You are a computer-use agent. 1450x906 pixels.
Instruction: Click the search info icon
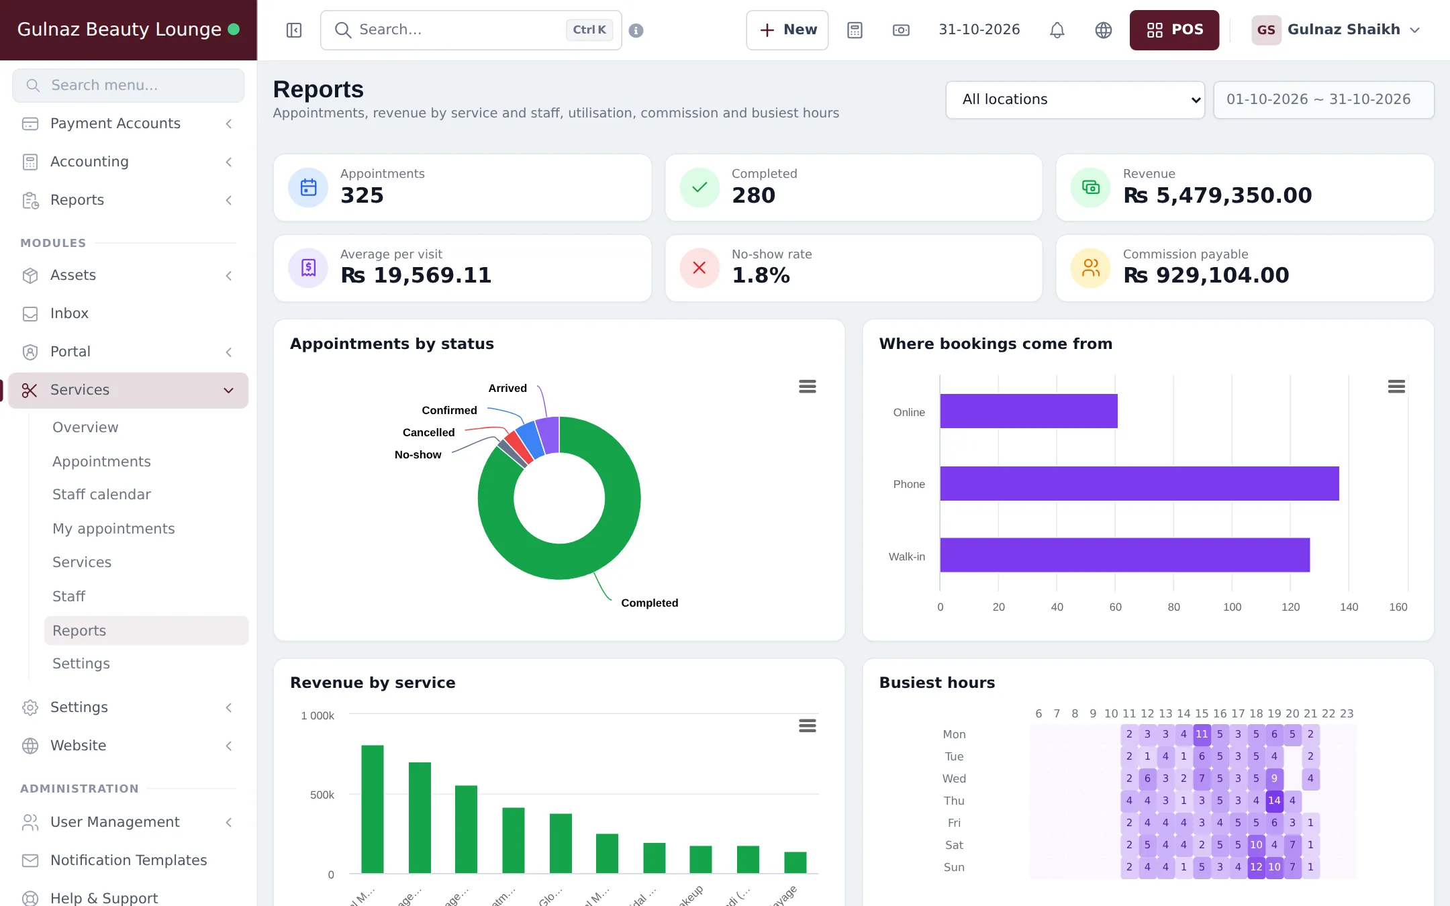click(x=636, y=30)
